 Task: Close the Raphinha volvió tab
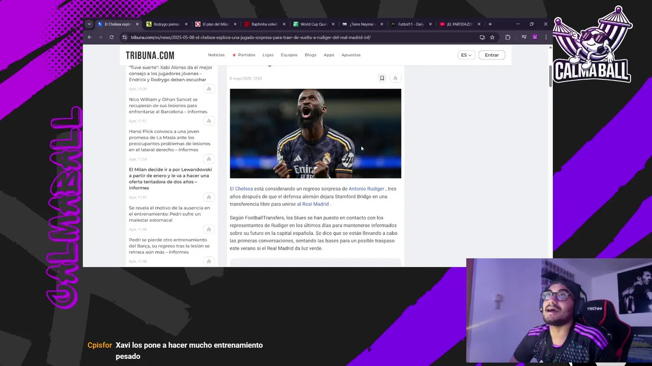284,24
